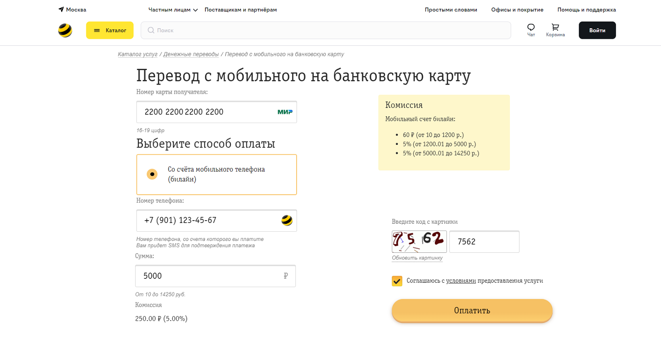This screenshot has height=344, width=661.
Task: Click the Оплатить pay button
Action: tap(472, 311)
